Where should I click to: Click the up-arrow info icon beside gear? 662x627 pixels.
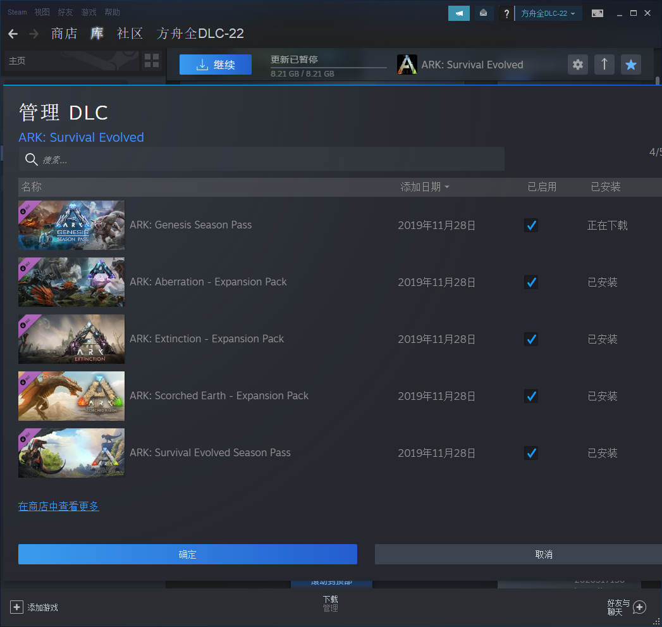click(x=604, y=65)
